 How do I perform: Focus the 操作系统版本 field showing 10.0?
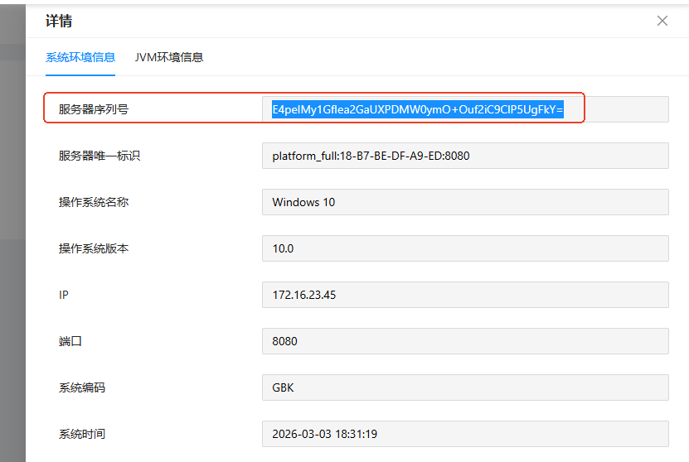(464, 248)
